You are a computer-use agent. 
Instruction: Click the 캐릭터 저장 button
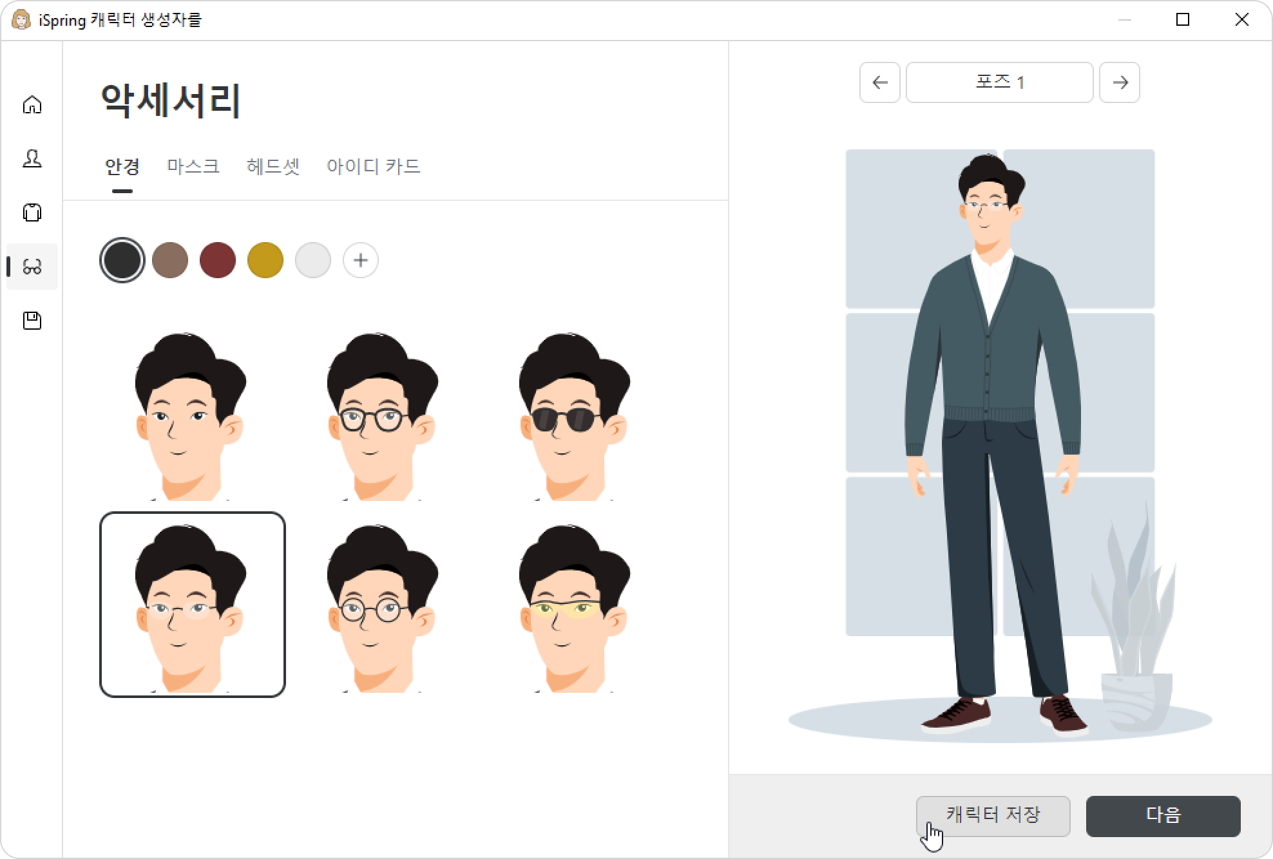click(x=993, y=816)
